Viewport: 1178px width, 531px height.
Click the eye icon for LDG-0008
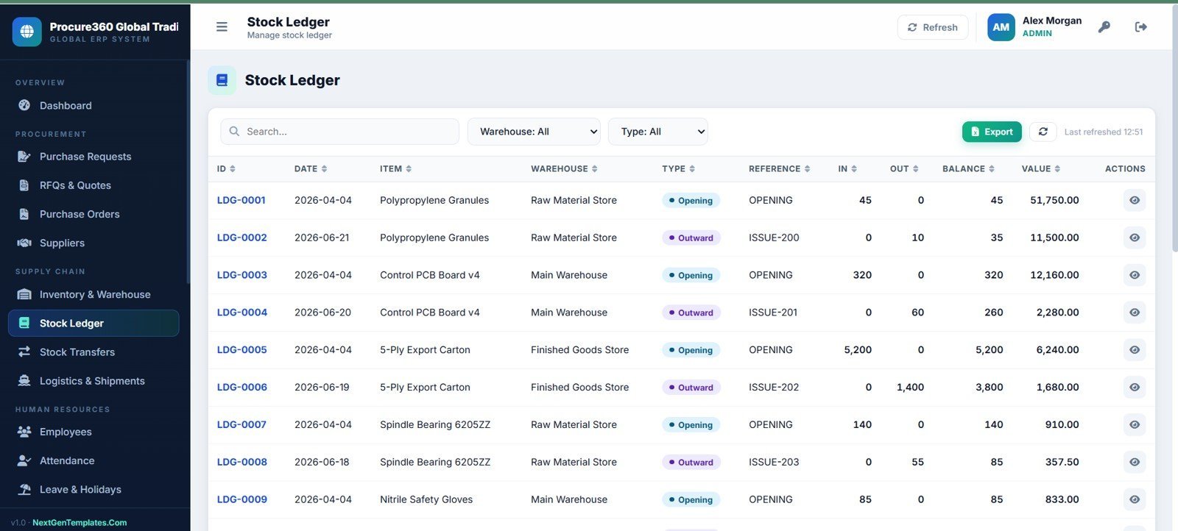pos(1134,462)
